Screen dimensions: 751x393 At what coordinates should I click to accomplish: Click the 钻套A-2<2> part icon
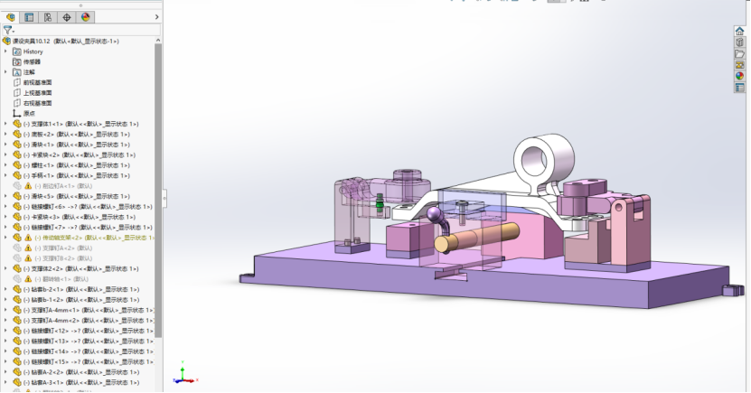[x=17, y=372]
